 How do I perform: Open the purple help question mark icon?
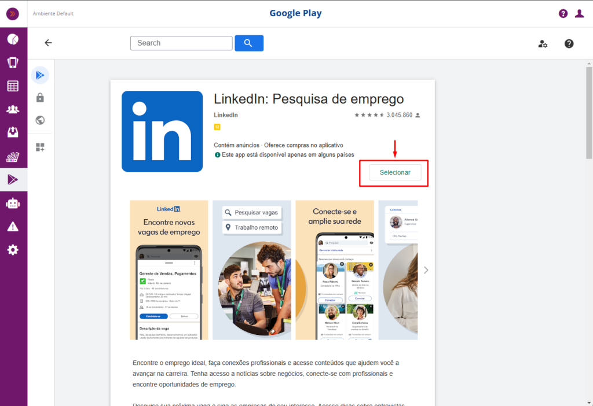pos(563,14)
